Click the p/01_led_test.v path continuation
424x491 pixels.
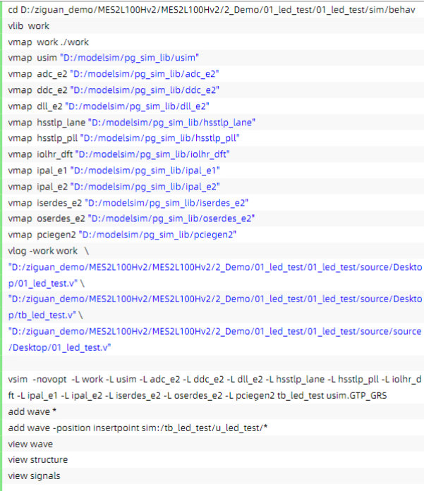(47, 283)
